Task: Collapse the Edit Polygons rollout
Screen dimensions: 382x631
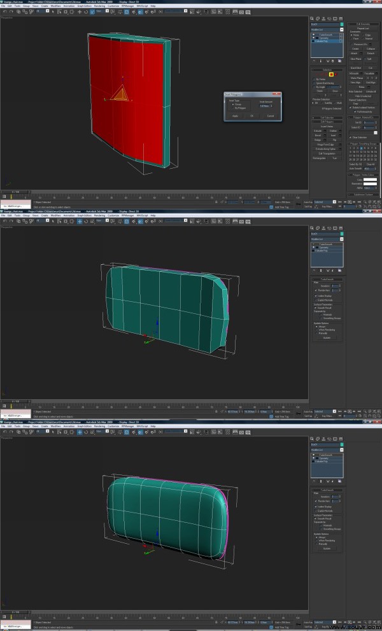Action: click(x=327, y=122)
